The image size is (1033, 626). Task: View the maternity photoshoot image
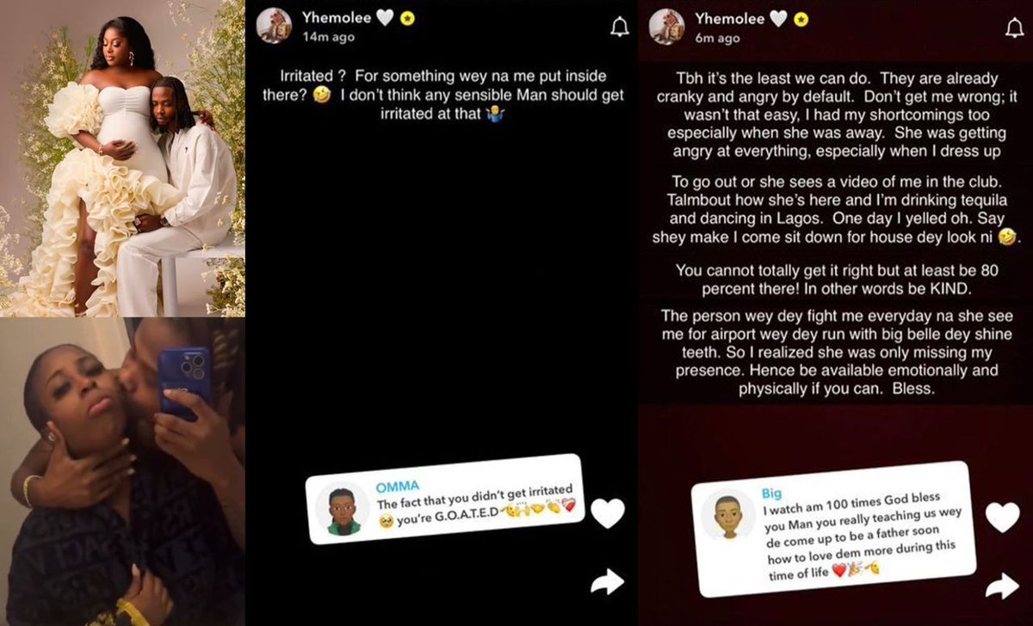pyautogui.click(x=123, y=158)
